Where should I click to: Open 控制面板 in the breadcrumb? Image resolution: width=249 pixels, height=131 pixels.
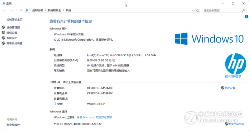38,10
